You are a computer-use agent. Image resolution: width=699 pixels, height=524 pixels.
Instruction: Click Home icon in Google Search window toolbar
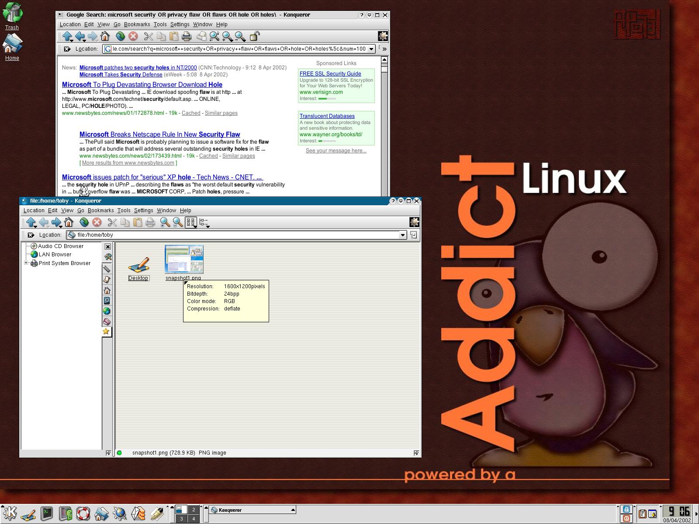tap(105, 36)
